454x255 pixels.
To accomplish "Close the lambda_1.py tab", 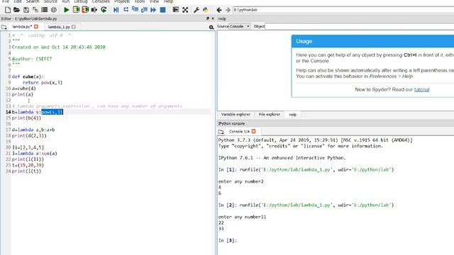I will click(x=74, y=27).
